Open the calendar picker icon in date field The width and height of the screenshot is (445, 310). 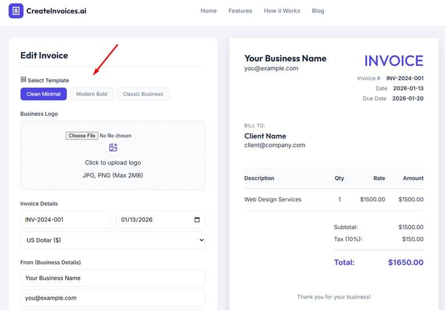197,220
